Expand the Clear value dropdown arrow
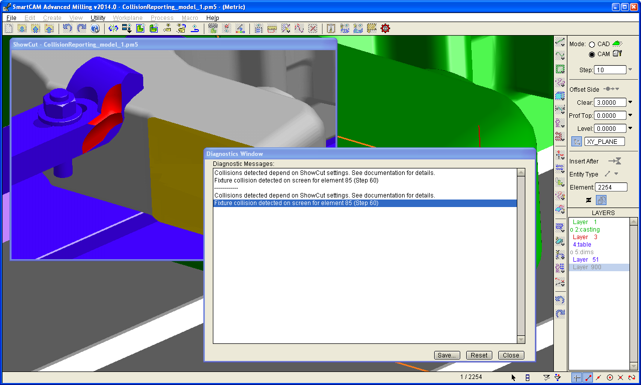Screen dimensions: 641x385 [630, 103]
